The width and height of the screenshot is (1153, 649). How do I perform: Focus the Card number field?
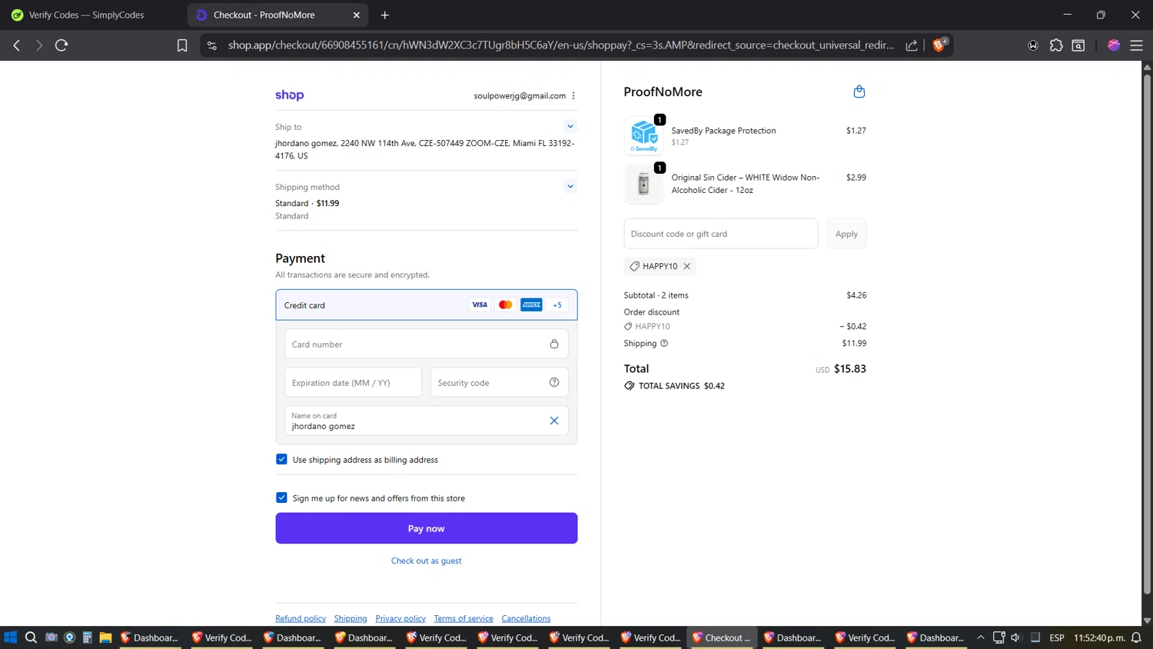[x=427, y=344]
